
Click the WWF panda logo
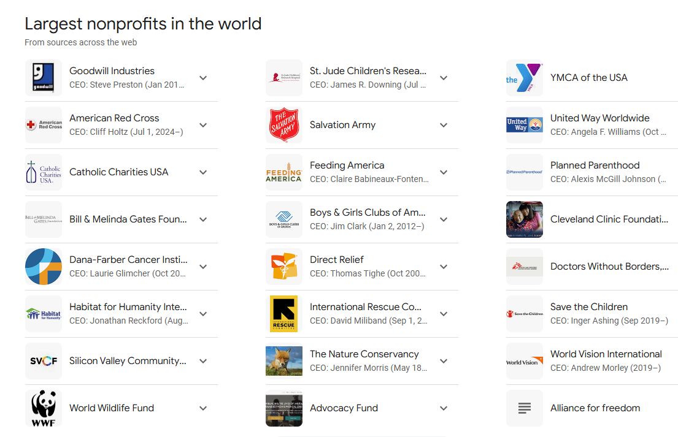pos(44,408)
